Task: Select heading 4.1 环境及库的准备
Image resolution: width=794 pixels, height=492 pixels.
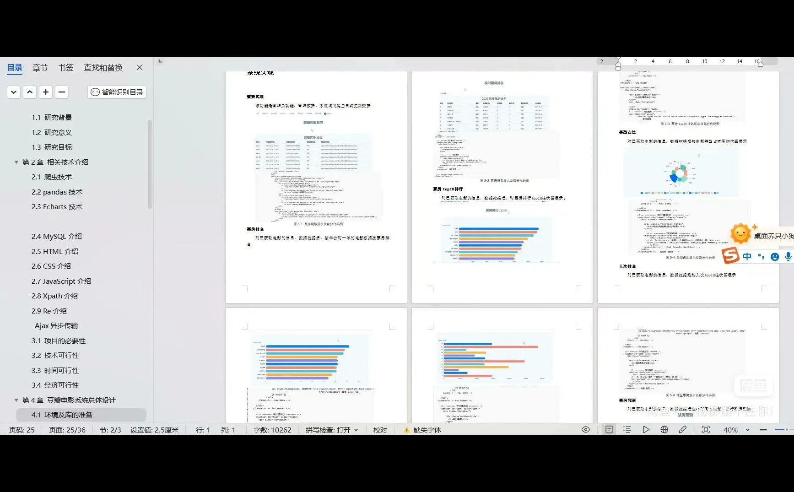Action: click(x=81, y=415)
